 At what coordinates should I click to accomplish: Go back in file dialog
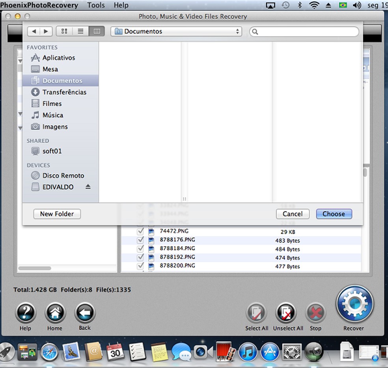click(x=34, y=31)
